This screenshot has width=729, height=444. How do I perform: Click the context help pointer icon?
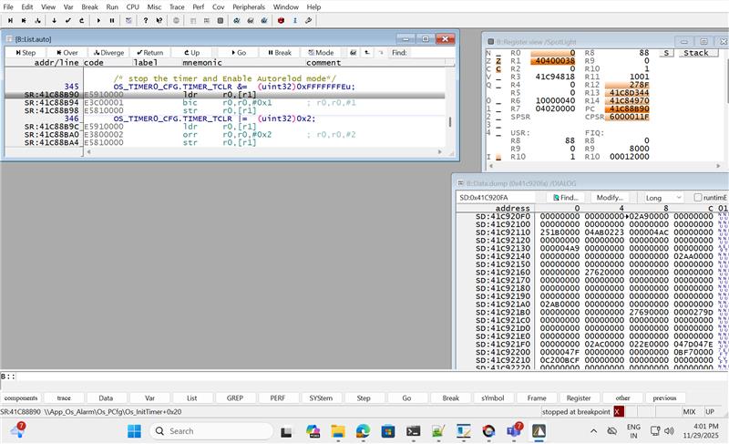coord(159,20)
